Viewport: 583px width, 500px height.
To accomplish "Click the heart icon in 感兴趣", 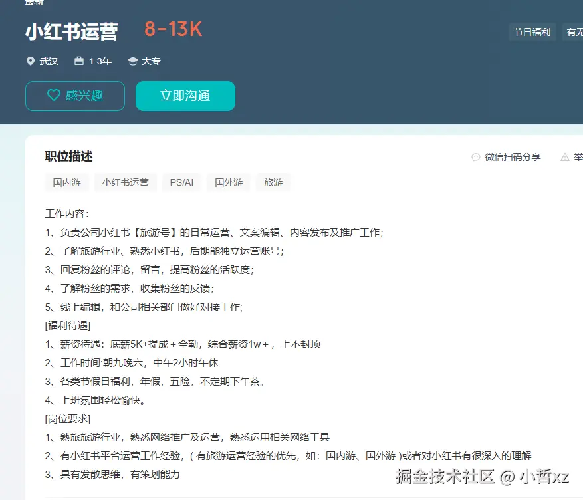I will point(54,95).
